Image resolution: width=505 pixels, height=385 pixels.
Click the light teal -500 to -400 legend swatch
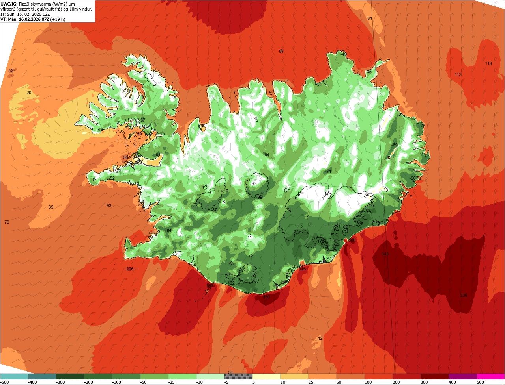[x=14, y=377]
